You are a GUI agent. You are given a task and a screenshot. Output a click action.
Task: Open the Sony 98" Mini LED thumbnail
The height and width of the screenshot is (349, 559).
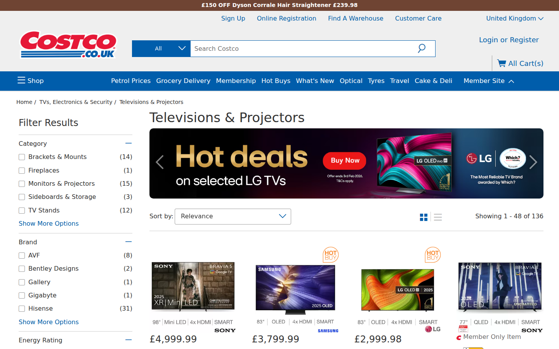coord(193,286)
